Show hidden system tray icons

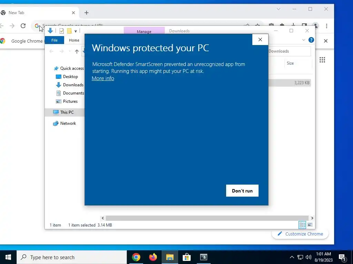point(292,257)
